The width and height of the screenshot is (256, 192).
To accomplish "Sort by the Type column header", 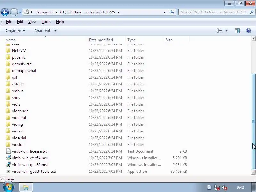I will [132, 40].
